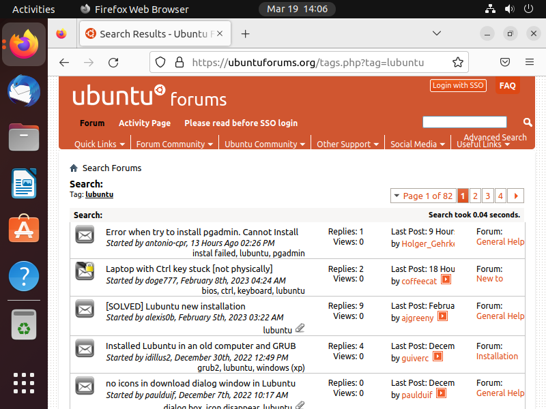Click the forum search text field
Viewport: 546px width, 409px height.
click(465, 122)
